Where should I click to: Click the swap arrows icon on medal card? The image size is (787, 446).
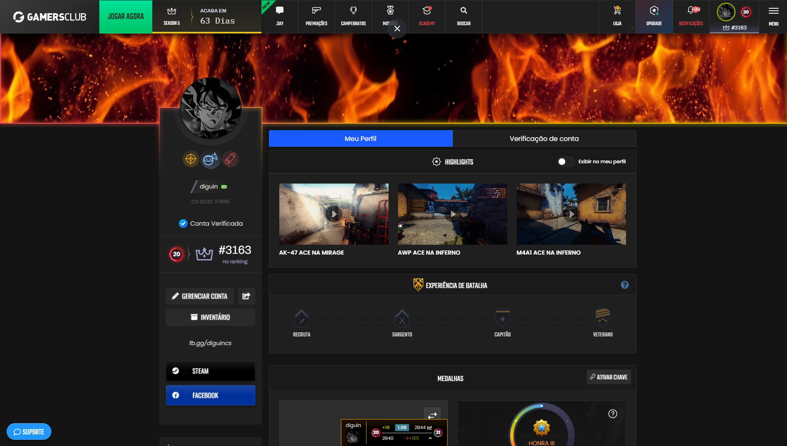point(432,415)
